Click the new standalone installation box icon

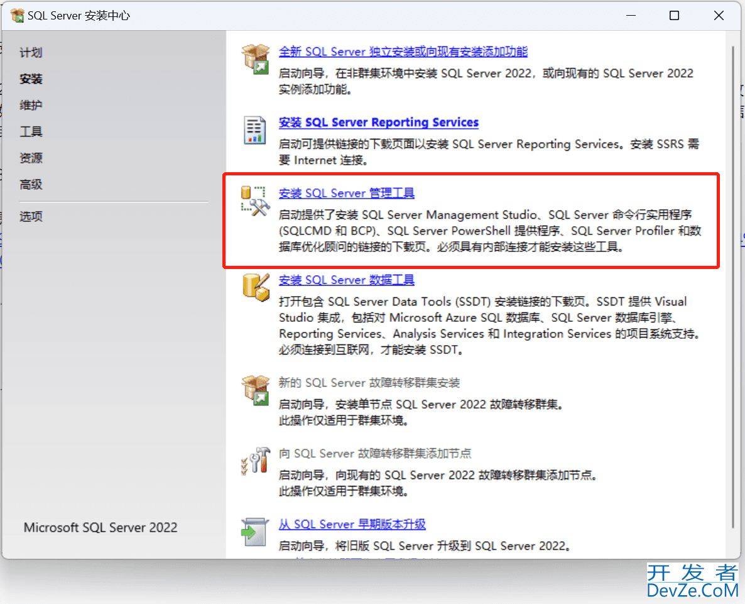(x=256, y=60)
